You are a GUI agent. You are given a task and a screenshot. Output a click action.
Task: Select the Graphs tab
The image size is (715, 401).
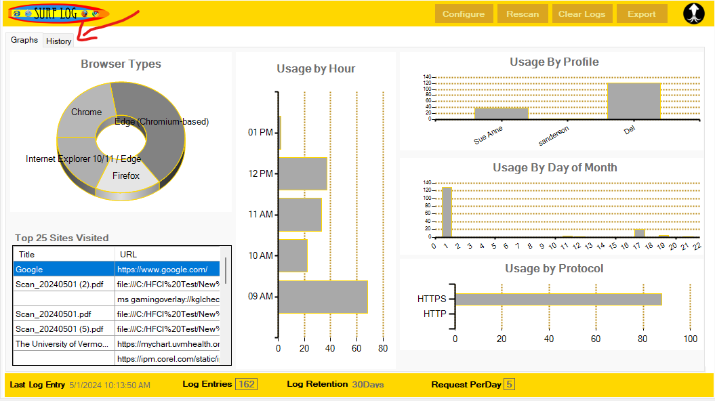pyautogui.click(x=24, y=40)
